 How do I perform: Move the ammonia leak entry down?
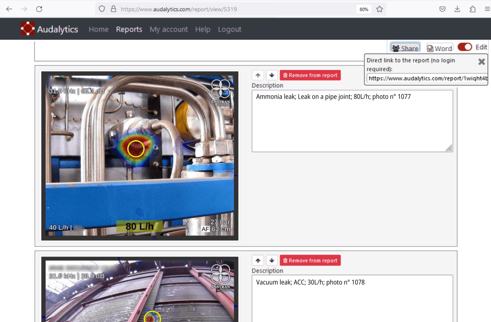pos(272,75)
